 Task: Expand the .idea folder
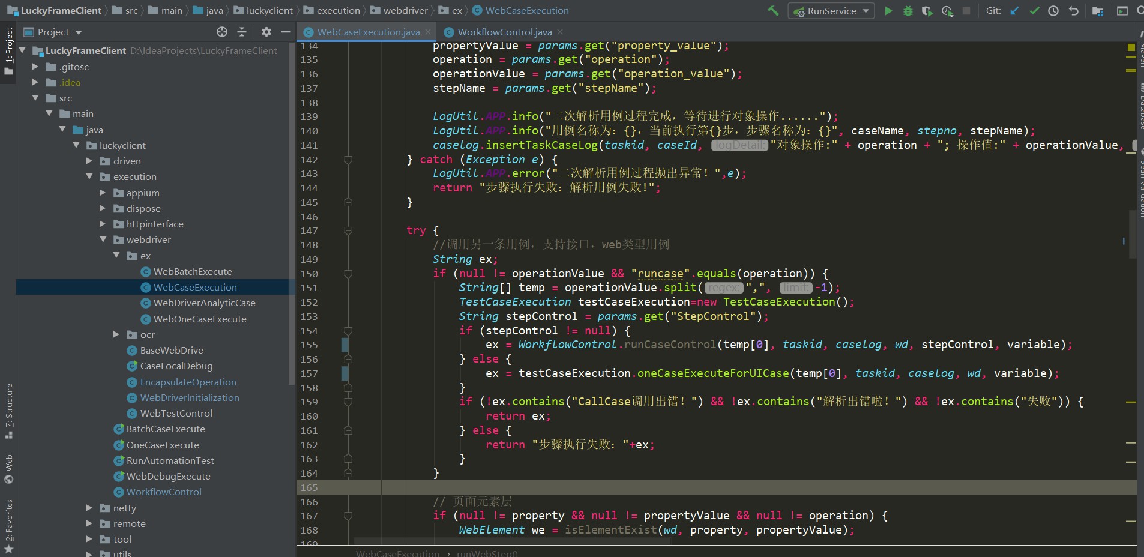(35, 82)
